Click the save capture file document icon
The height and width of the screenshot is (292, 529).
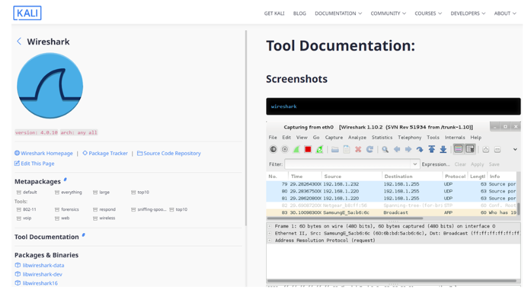tap(347, 149)
